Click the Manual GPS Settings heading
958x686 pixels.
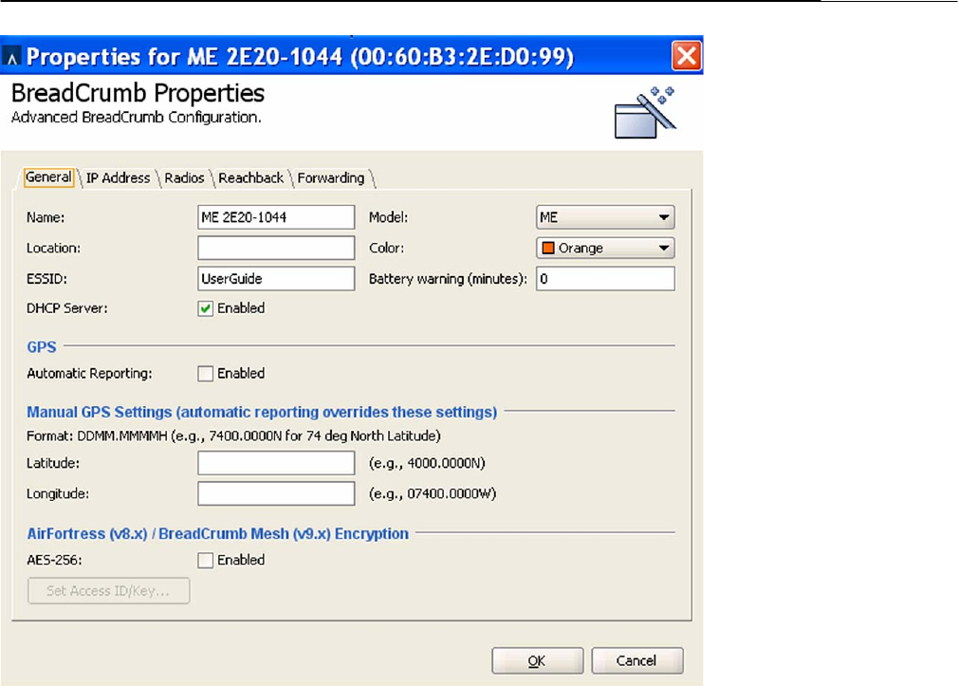[x=262, y=412]
